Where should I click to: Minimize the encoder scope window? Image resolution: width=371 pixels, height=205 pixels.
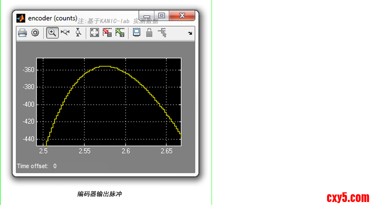pyautogui.click(x=147, y=16)
